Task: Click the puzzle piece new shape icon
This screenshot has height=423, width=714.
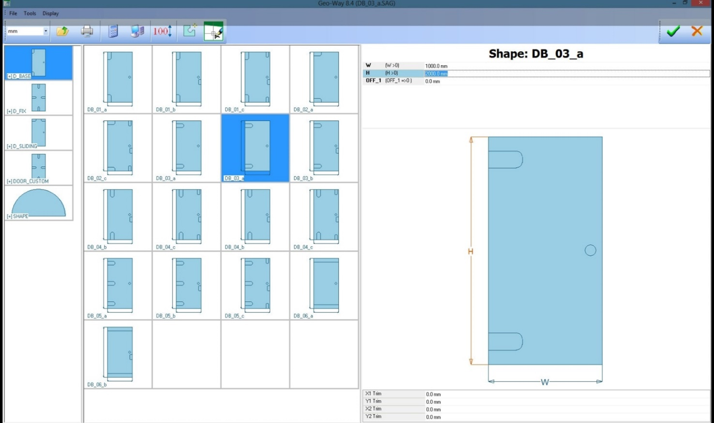Action: (190, 31)
